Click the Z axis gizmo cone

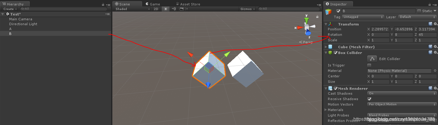(308, 32)
